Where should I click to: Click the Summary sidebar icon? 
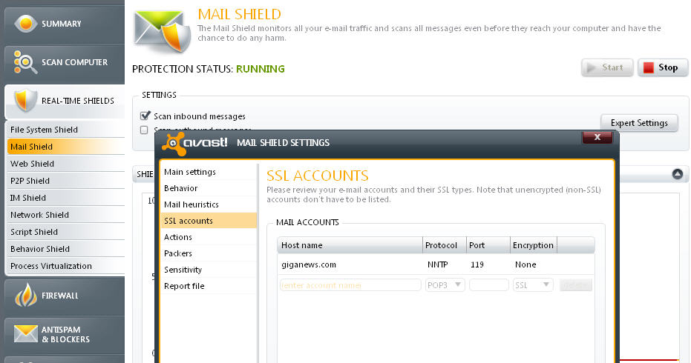coord(25,24)
